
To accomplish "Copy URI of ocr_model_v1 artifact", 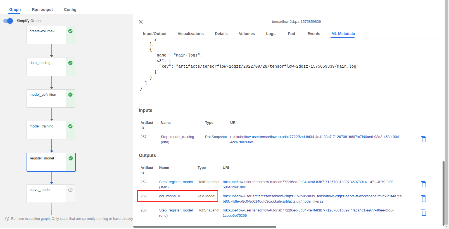I will click(x=423, y=198).
